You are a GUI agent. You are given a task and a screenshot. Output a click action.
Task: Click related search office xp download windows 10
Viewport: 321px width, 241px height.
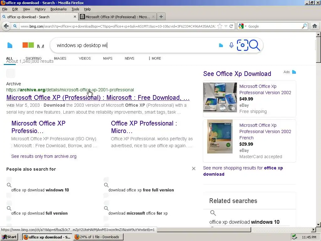pos(244,222)
